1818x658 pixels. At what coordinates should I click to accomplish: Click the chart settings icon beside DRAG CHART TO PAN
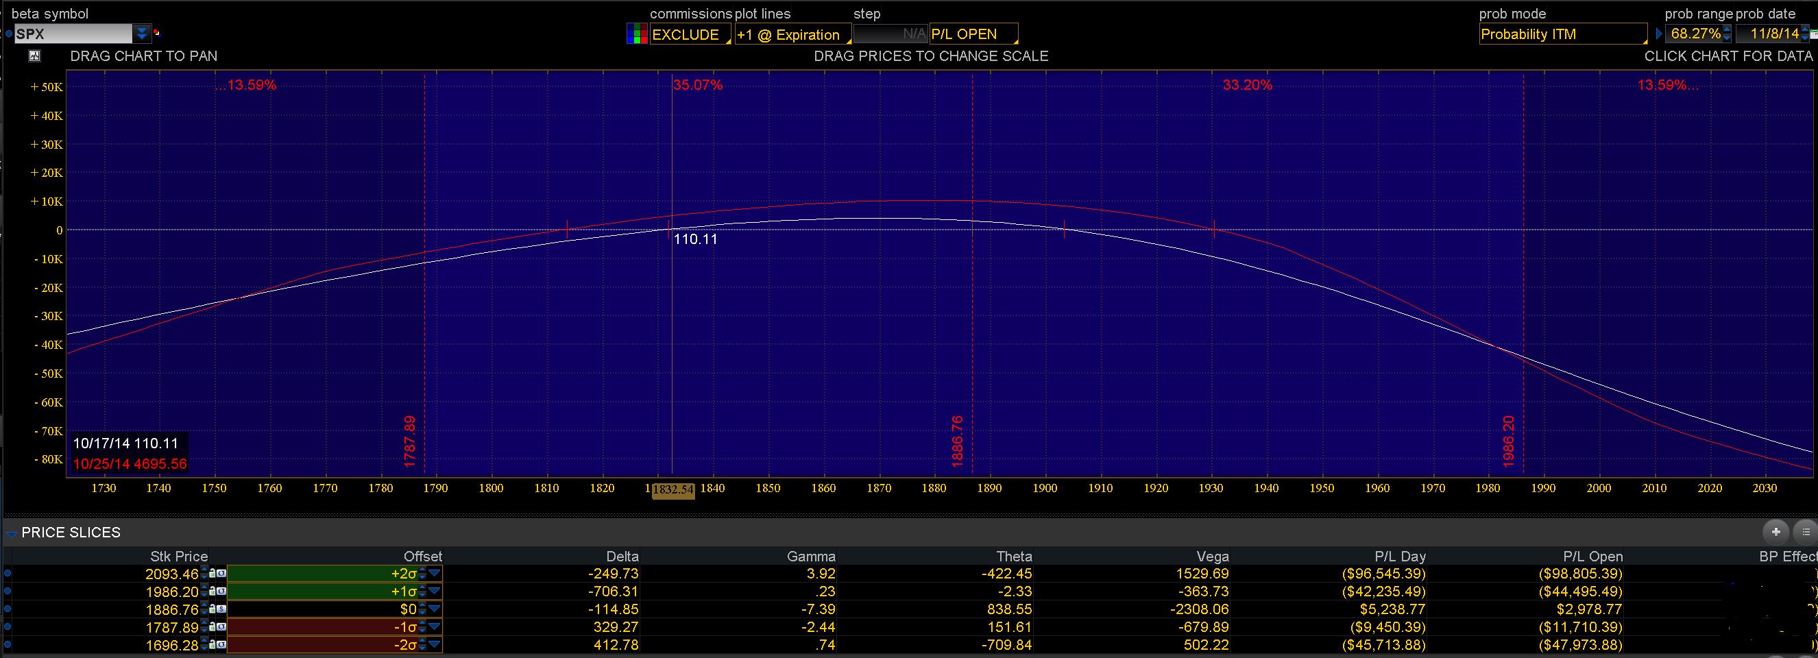point(34,56)
